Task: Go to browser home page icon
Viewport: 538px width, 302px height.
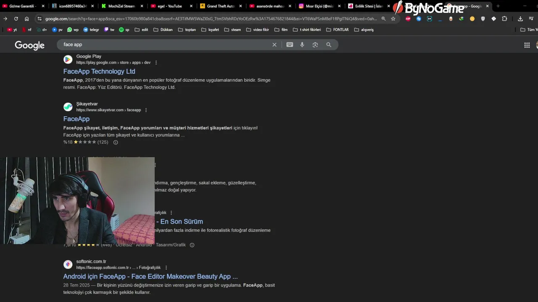Action: (x=27, y=19)
